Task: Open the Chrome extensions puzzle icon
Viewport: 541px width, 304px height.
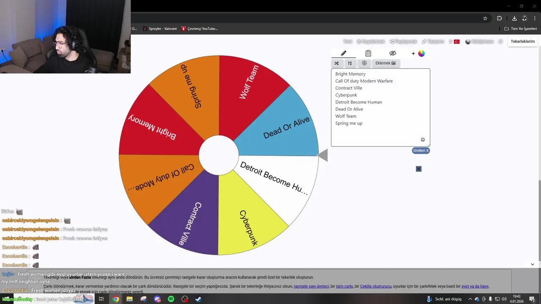Action: tap(499, 18)
